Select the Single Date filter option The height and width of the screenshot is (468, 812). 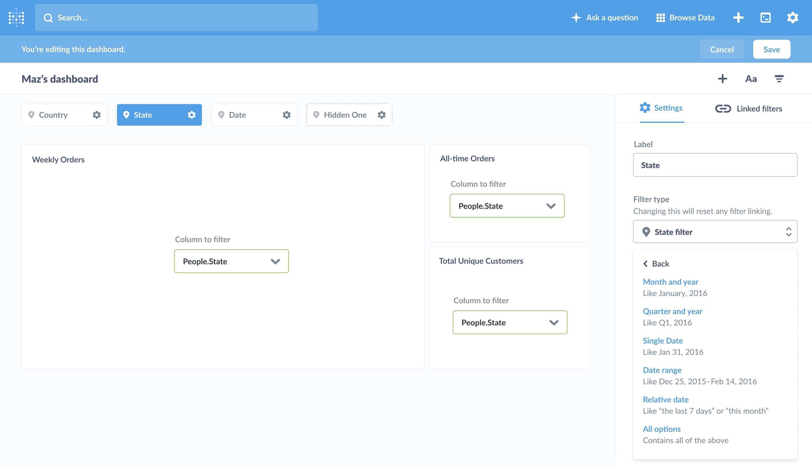tap(663, 340)
